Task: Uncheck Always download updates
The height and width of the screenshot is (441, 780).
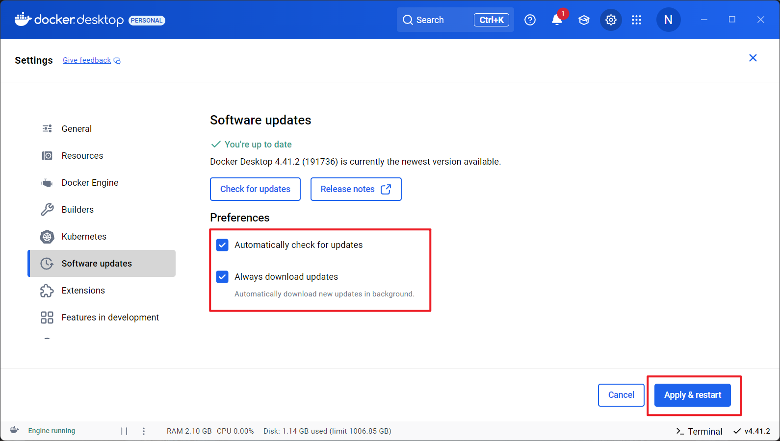Action: pos(222,277)
